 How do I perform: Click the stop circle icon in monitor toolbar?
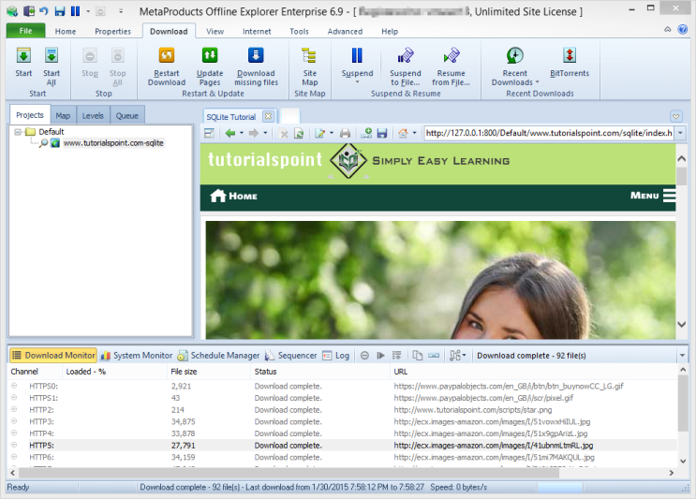pos(364,355)
